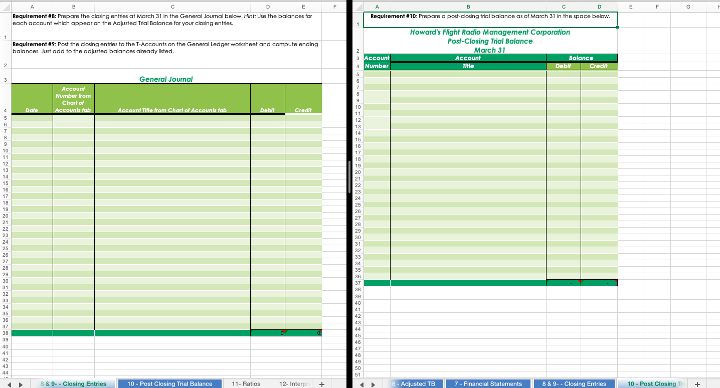Add a new sheet in the left window

click(322, 384)
